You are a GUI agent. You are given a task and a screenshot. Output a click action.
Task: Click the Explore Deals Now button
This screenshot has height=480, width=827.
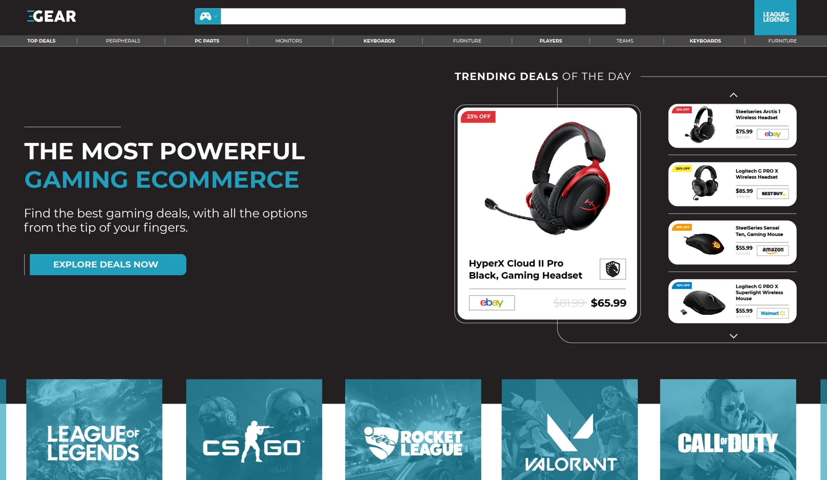[108, 265]
